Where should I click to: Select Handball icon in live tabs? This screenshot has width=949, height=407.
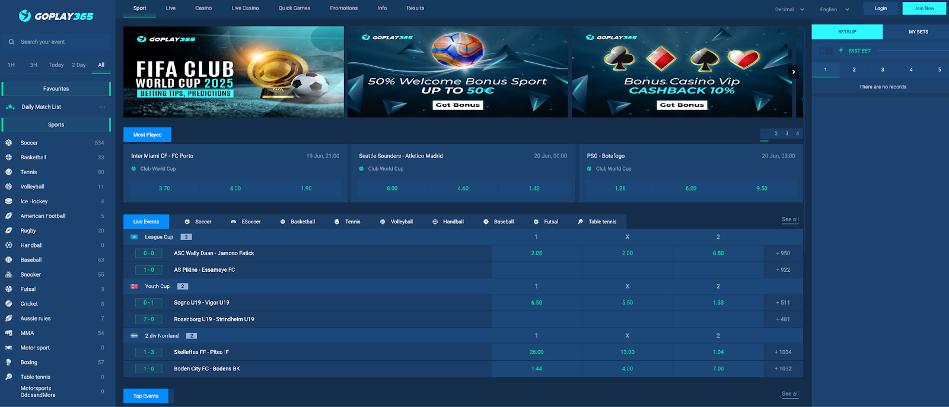coord(435,222)
